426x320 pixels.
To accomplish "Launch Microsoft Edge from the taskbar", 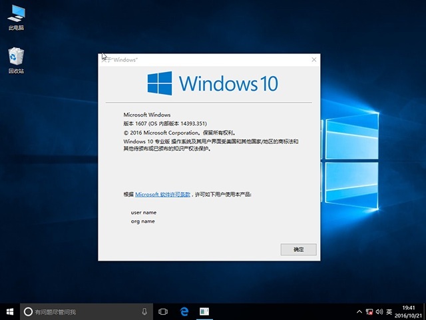I will 184,311.
